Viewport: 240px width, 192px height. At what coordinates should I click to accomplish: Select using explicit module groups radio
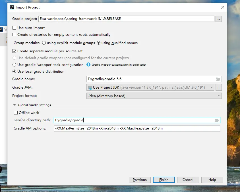click(44, 43)
